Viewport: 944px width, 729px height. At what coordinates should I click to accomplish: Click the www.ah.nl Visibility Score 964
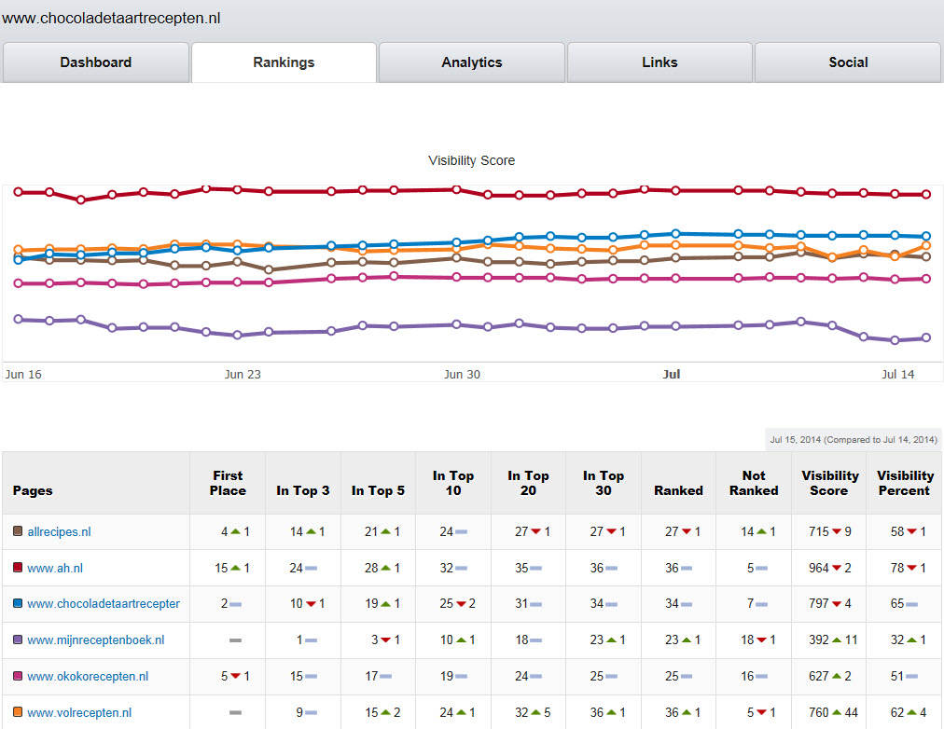click(819, 568)
